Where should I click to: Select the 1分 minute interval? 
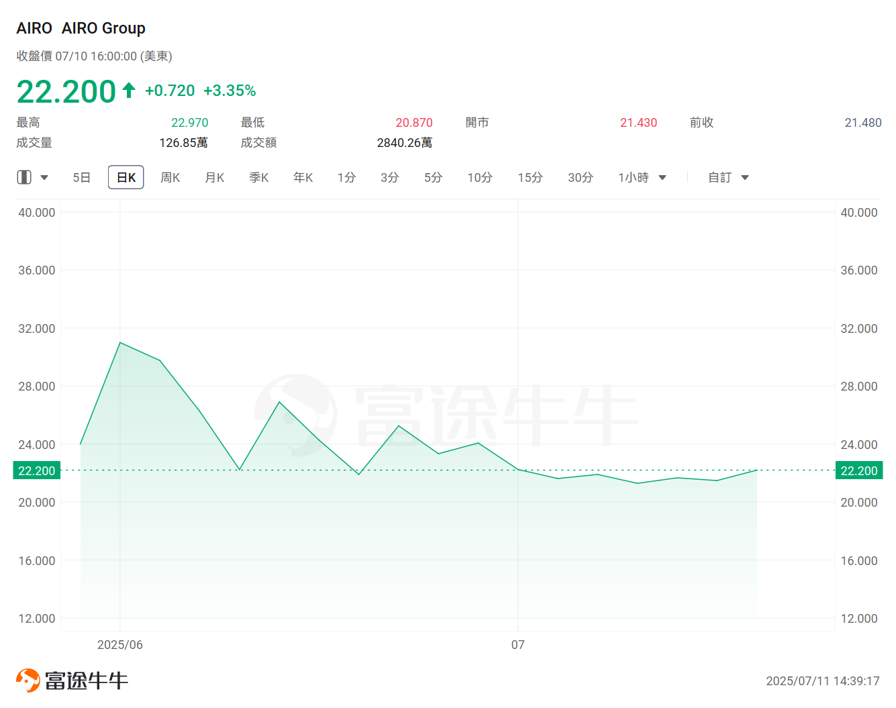[347, 178]
